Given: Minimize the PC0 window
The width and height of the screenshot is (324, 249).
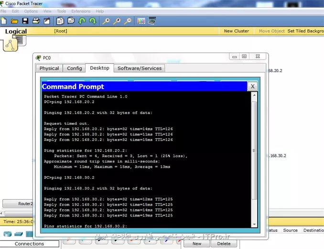Looking at the screenshot, I should coord(234,56).
